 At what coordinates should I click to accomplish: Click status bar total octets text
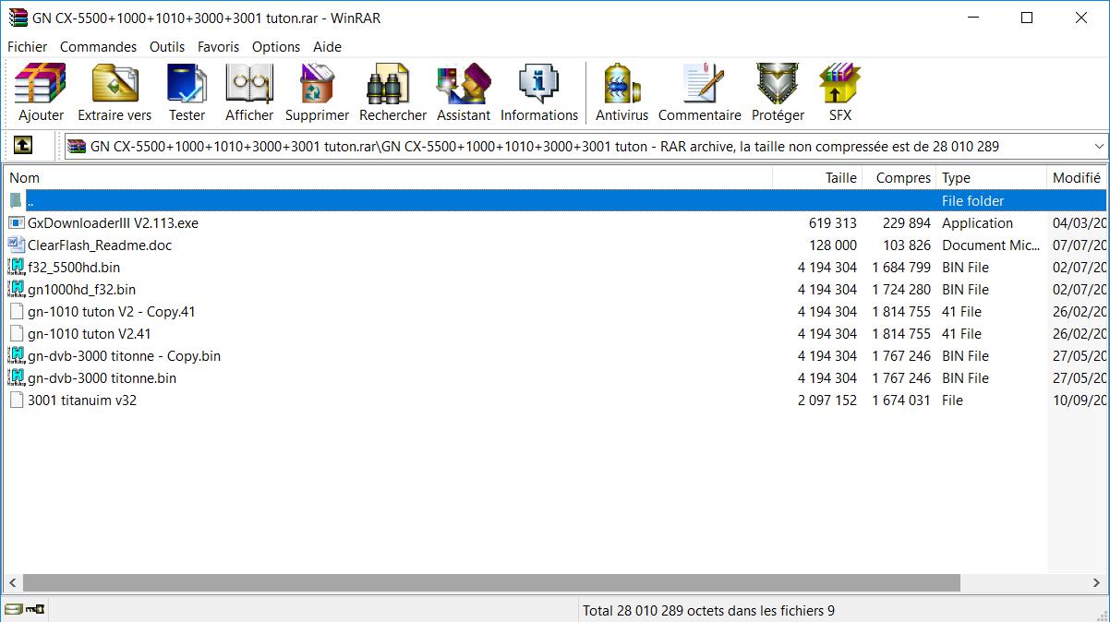(708, 610)
